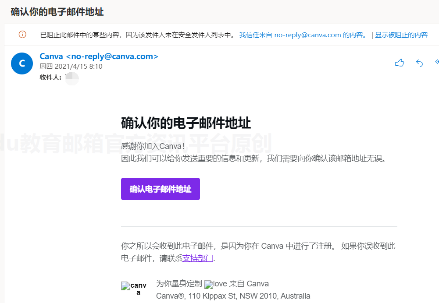
Task: Click the reply-all icon at the right edge
Action: coord(437,62)
